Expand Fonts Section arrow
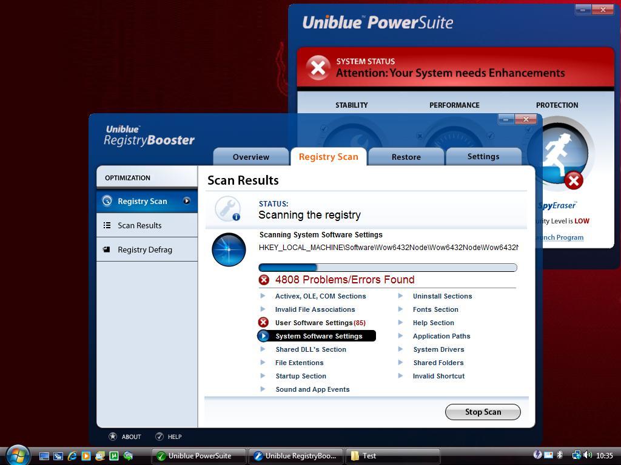The image size is (621, 465). [400, 309]
